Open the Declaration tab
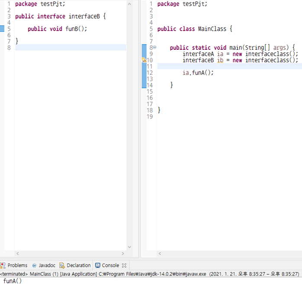302x289 pixels. pos(75,265)
